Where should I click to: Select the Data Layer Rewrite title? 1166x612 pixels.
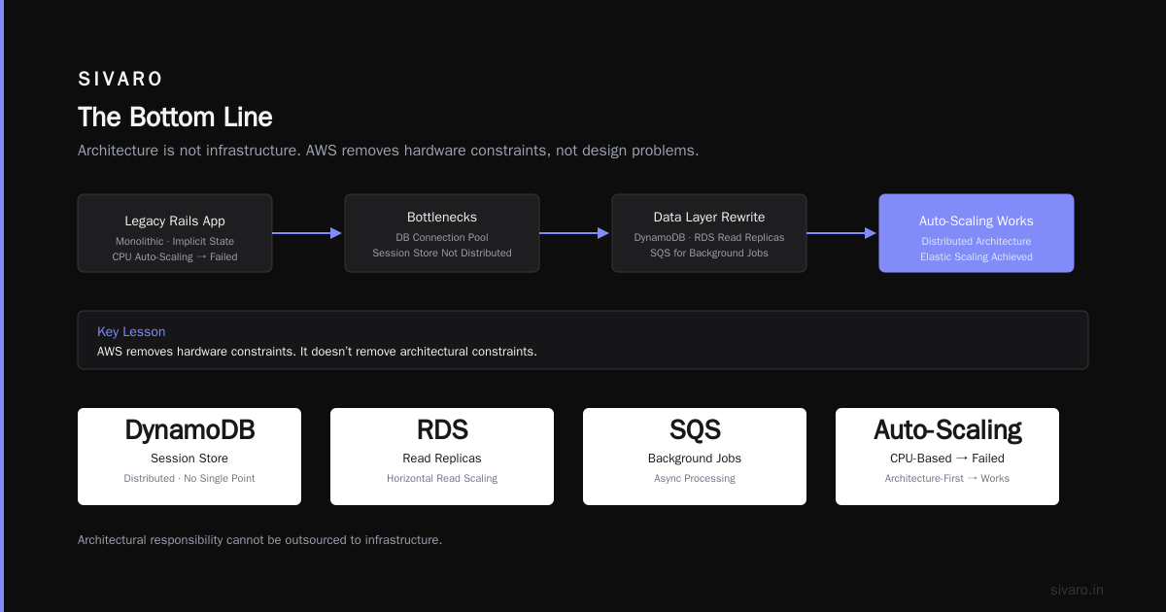(709, 218)
